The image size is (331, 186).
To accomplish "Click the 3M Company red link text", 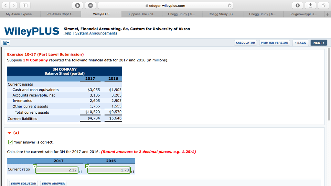I will pyautogui.click(x=36, y=60).
